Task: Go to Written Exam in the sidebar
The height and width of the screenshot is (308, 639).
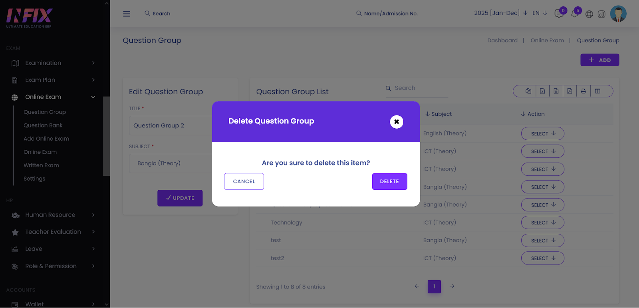Action: (41, 165)
